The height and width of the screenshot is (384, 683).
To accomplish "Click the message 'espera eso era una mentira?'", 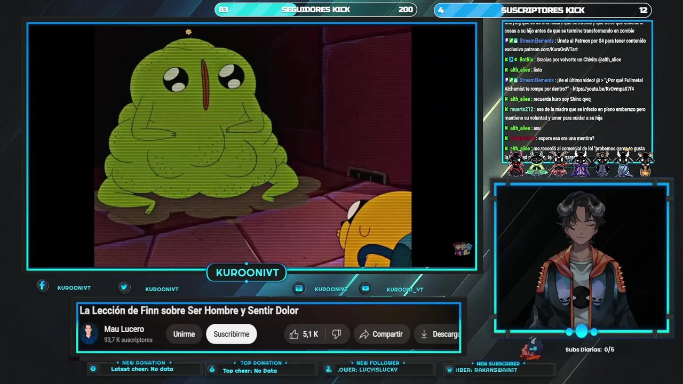I will 566,138.
